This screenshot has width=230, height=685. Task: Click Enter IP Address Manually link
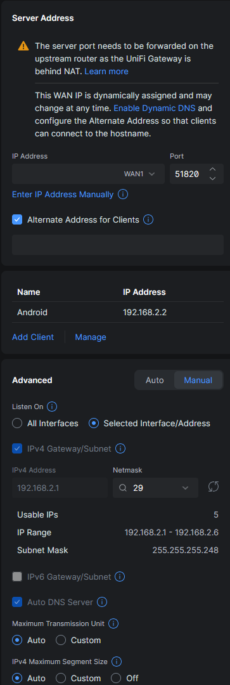[x=63, y=195]
